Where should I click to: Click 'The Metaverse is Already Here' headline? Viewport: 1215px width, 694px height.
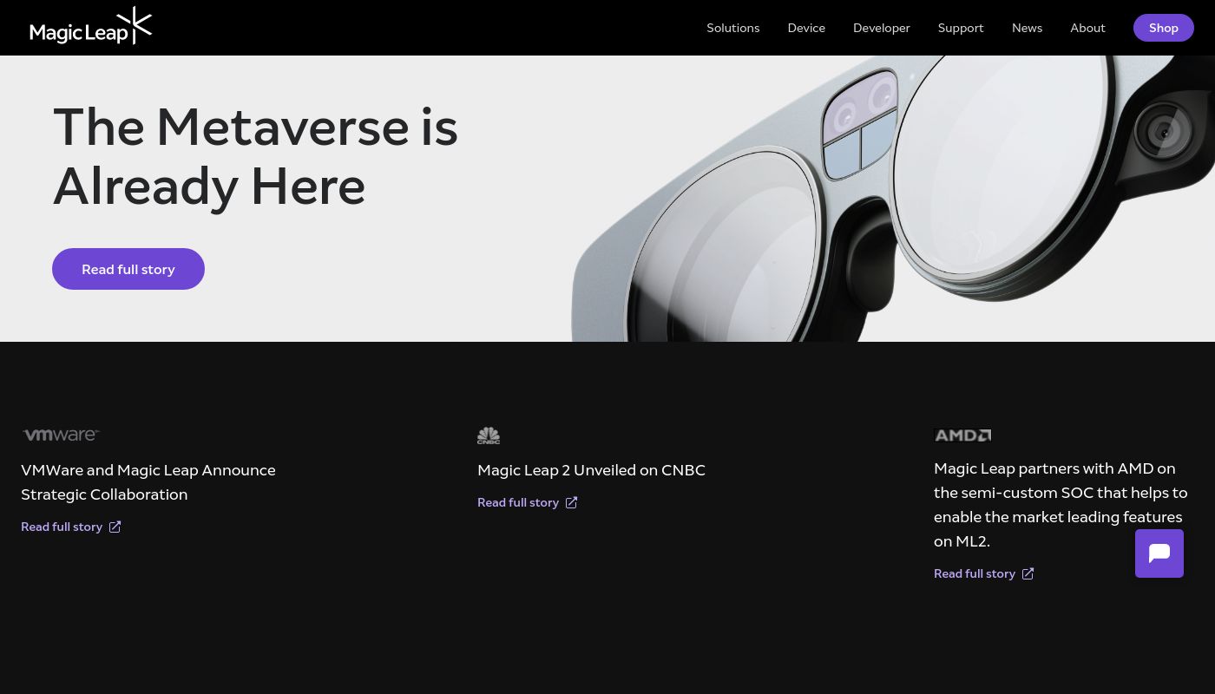255,156
